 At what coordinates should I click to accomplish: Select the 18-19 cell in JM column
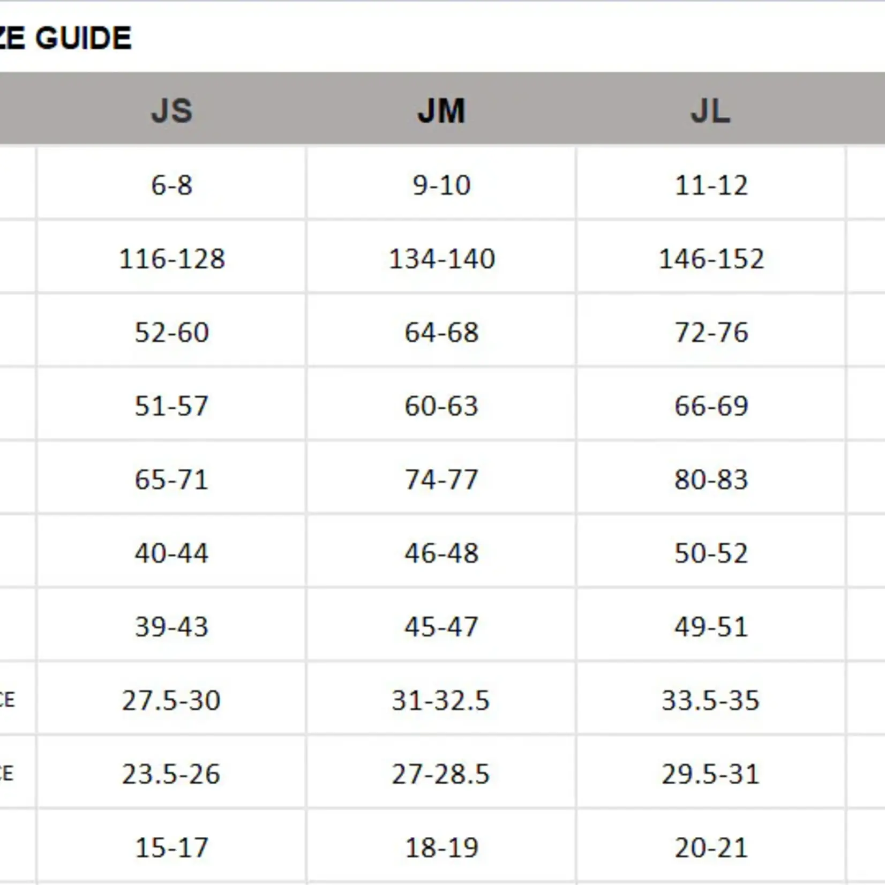click(x=441, y=847)
